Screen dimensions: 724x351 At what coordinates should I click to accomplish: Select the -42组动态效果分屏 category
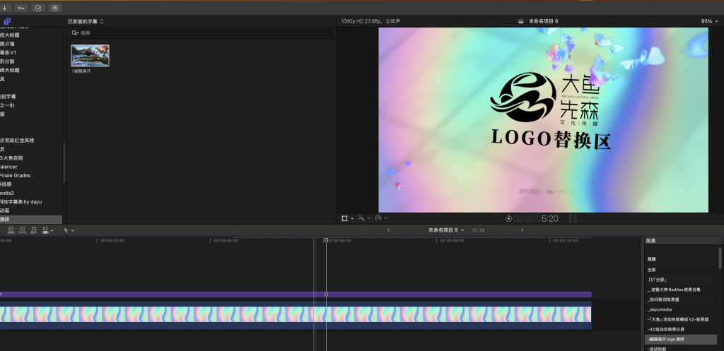click(x=666, y=329)
